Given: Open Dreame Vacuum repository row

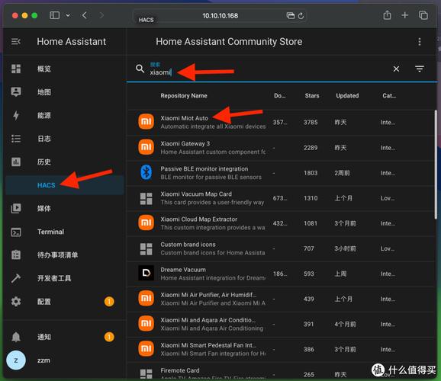Looking at the screenshot, I should point(281,274).
